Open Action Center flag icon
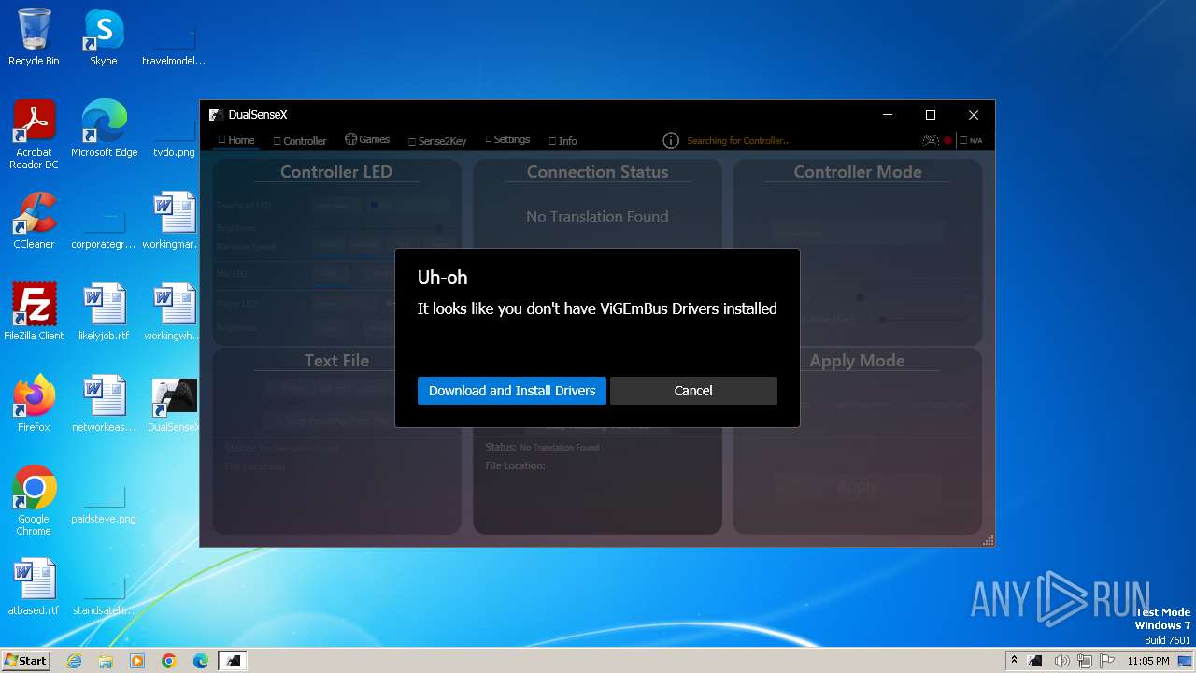 (1107, 661)
